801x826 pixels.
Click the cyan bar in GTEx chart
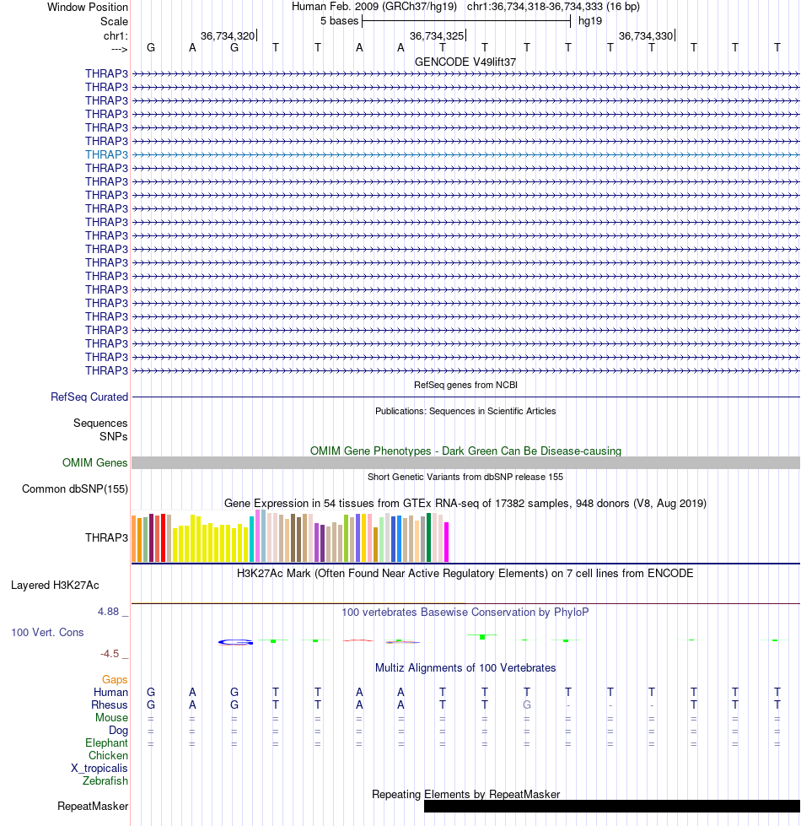(x=251, y=539)
